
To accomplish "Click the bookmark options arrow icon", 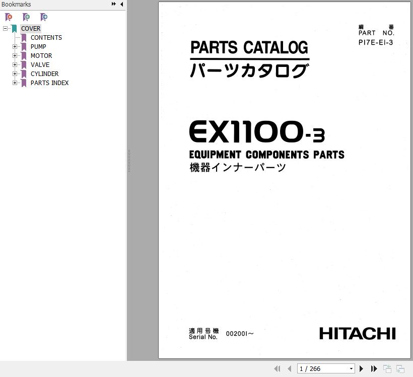I will (x=44, y=17).
